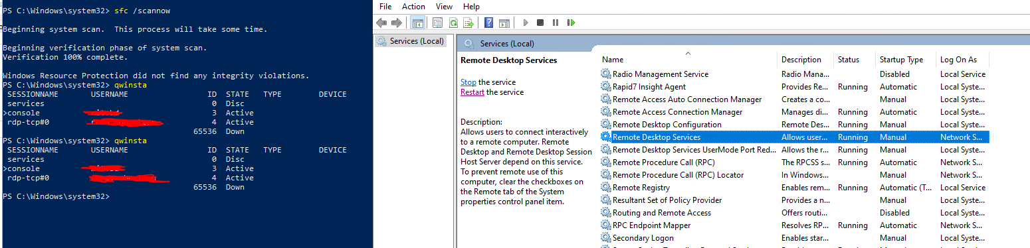Click the Back arrow in Services toolbar
This screenshot has width=1030, height=248.
click(381, 23)
